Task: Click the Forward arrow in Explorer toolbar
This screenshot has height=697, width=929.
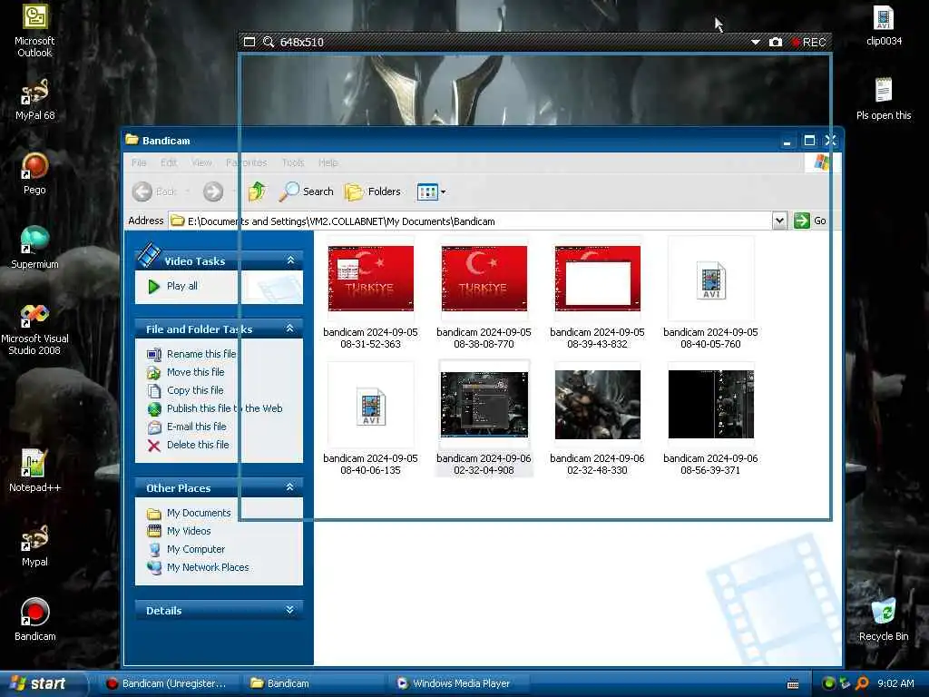Action: (x=213, y=191)
